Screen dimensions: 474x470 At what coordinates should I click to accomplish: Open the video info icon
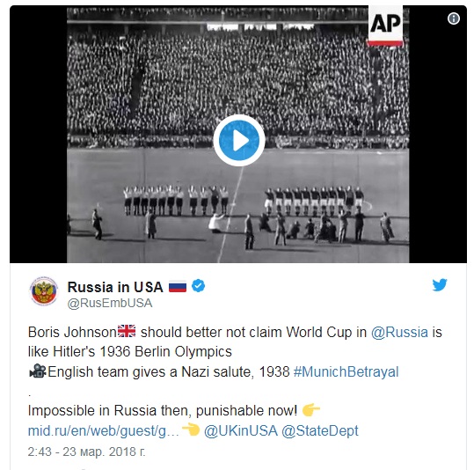pos(454,18)
